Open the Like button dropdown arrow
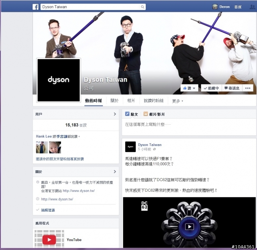Viewport: 257px width, 250px height. [x=194, y=89]
